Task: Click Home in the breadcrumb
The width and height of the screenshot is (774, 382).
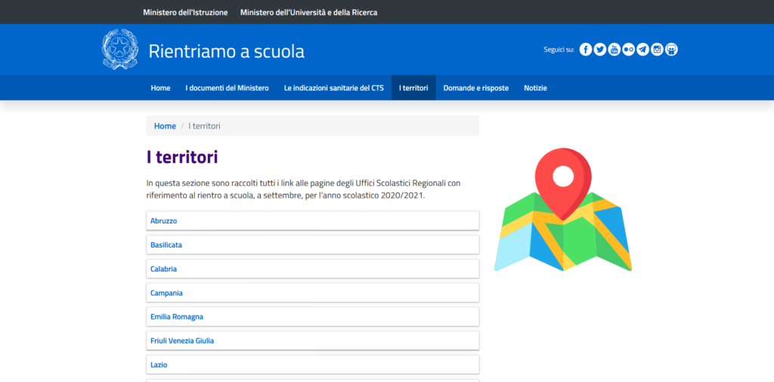Action: click(165, 126)
